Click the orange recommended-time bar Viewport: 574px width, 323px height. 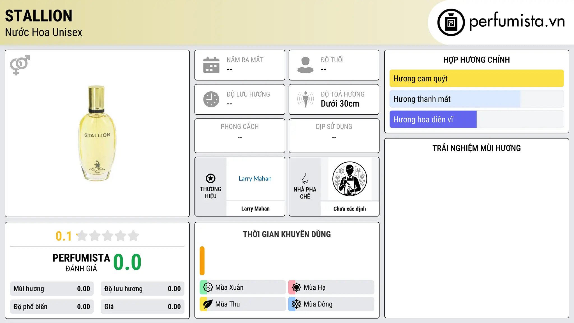pos(202,261)
